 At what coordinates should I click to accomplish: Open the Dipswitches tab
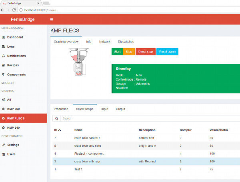point(126,42)
